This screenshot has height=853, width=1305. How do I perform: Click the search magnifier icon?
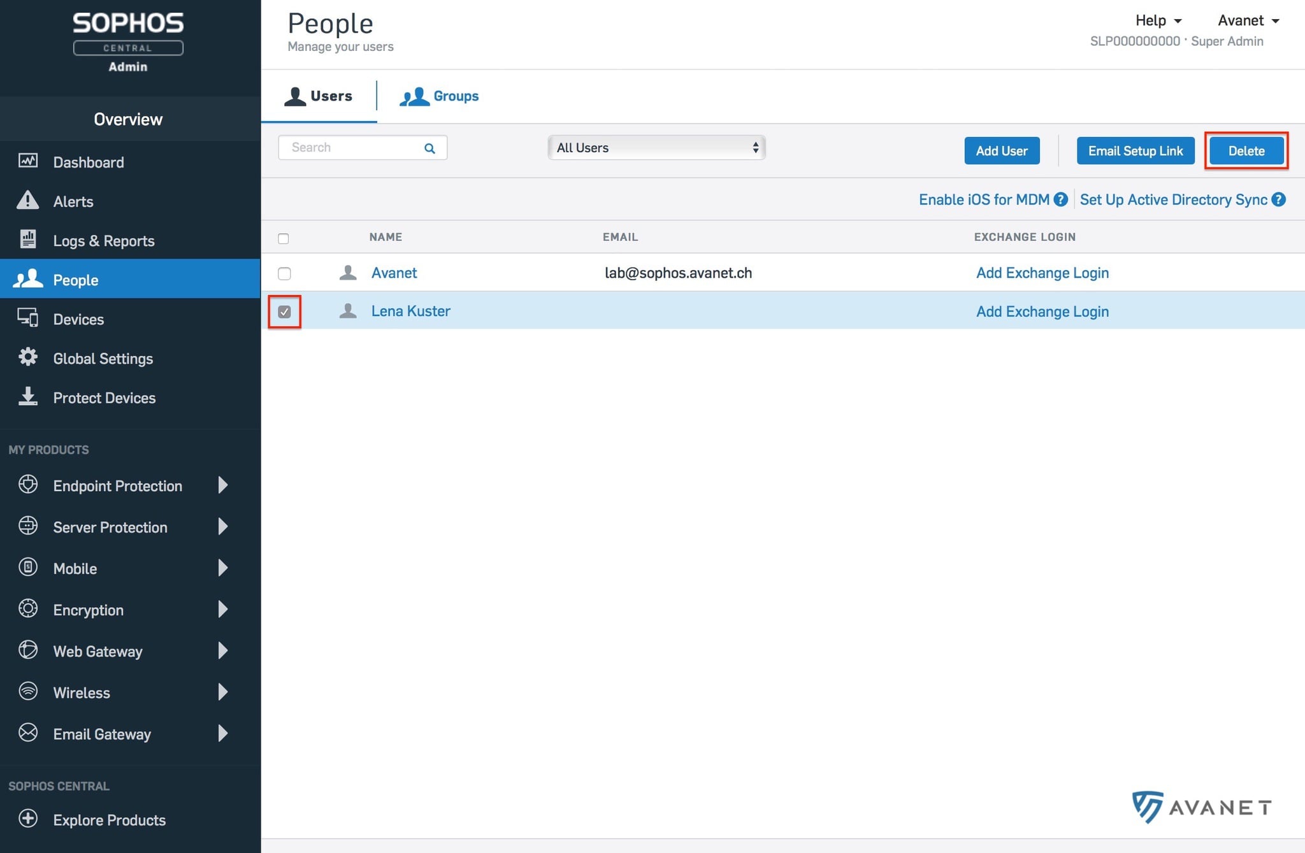tap(430, 148)
